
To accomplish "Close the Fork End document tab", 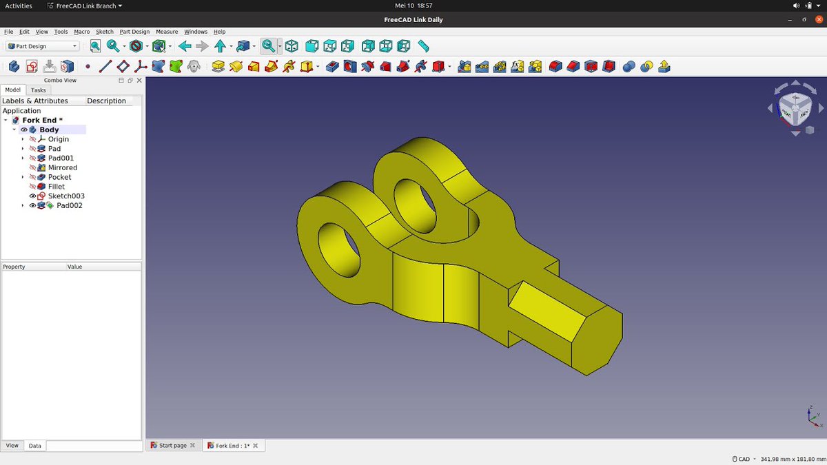I will (x=256, y=446).
